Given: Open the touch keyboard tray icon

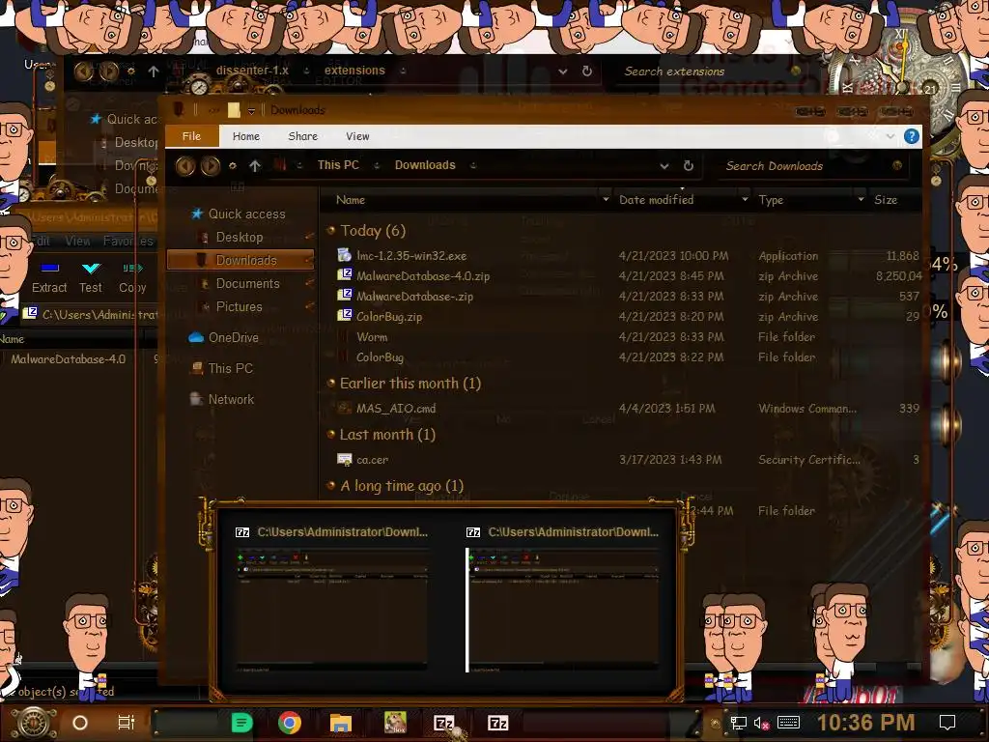Looking at the screenshot, I should coord(788,723).
